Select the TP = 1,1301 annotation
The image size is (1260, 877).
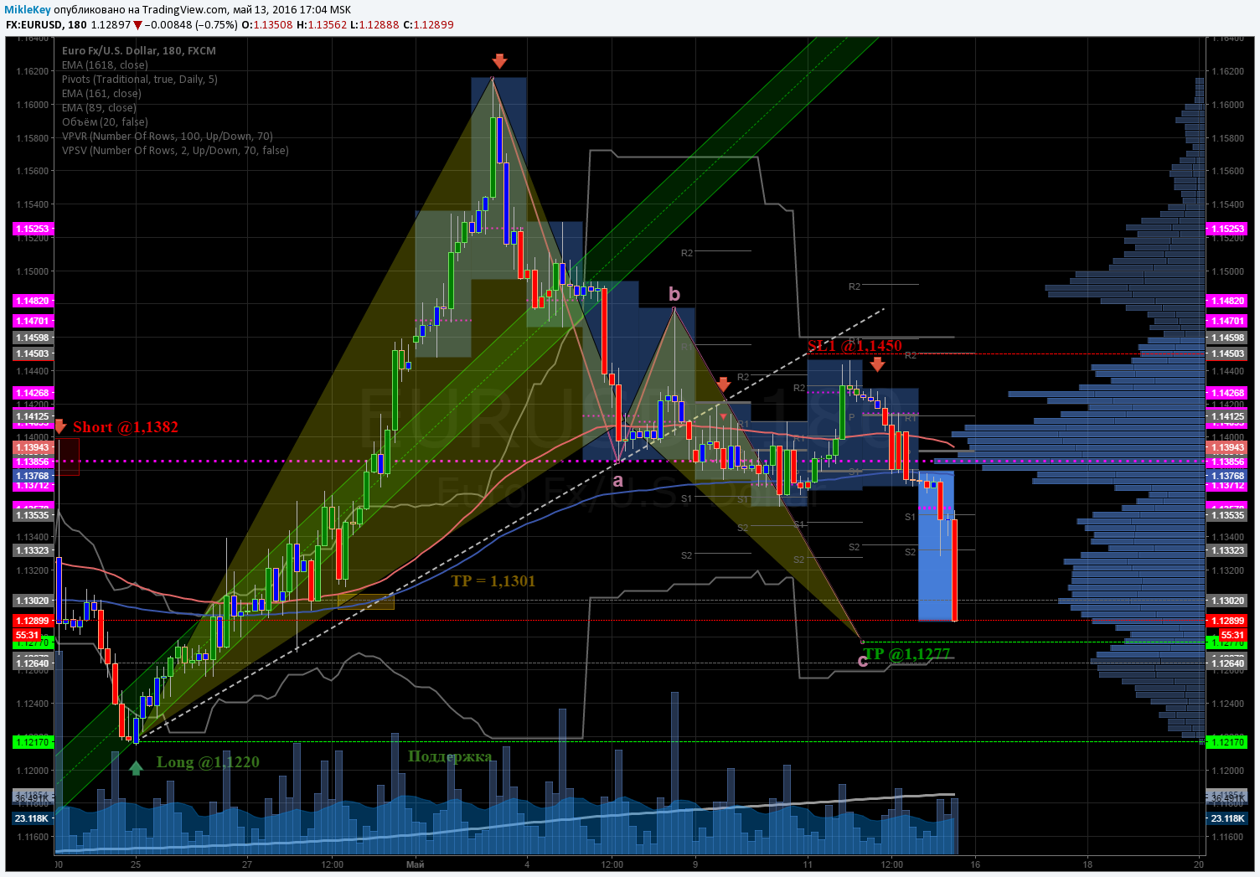493,581
